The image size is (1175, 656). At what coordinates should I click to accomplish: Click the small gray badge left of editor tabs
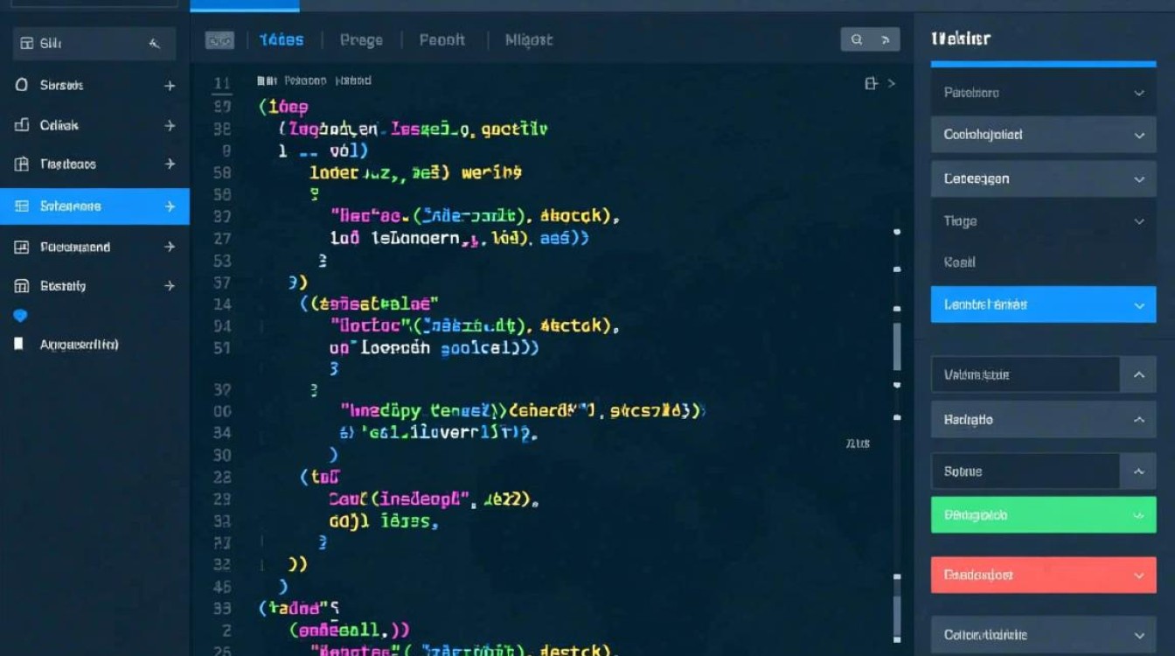pyautogui.click(x=219, y=40)
